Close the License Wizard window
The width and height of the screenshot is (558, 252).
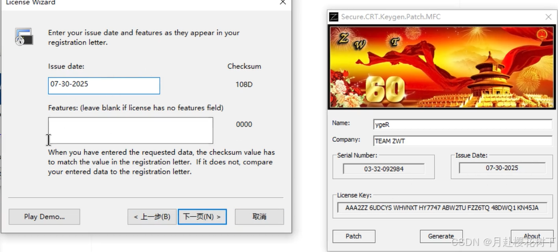282,2
